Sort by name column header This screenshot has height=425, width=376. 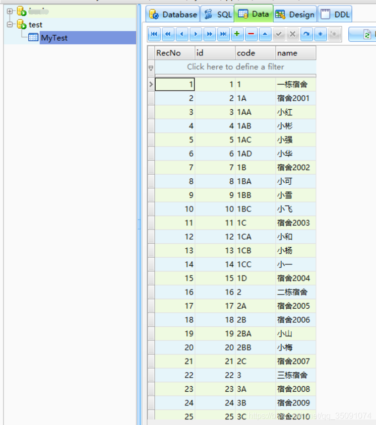296,53
